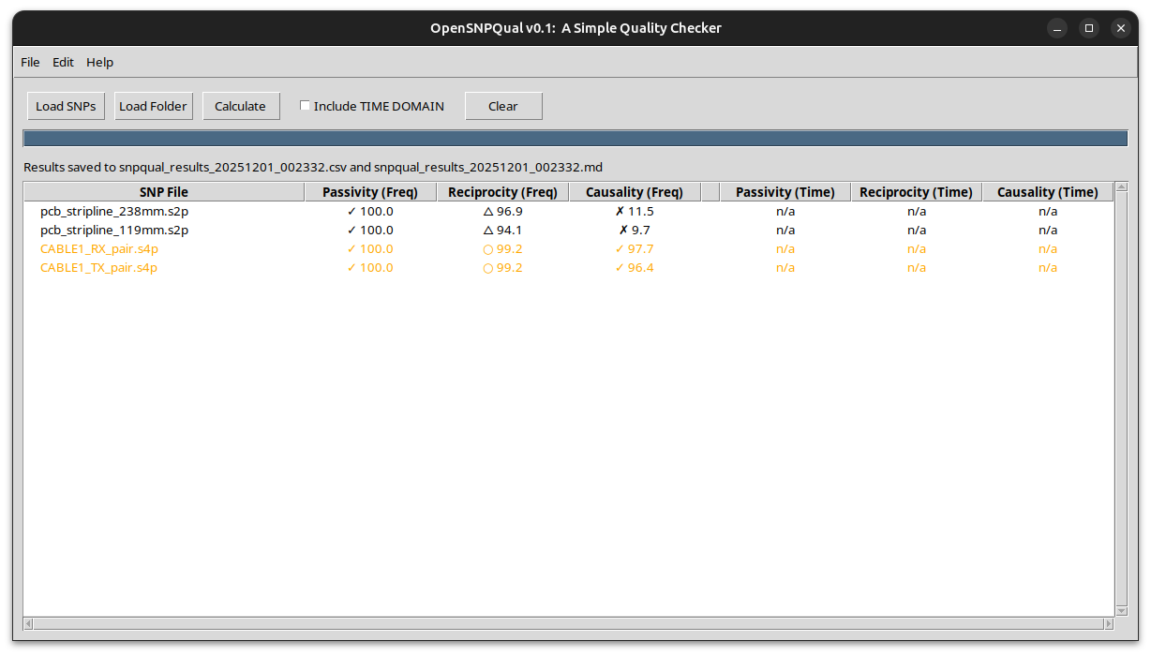Open the Help menu

point(99,62)
